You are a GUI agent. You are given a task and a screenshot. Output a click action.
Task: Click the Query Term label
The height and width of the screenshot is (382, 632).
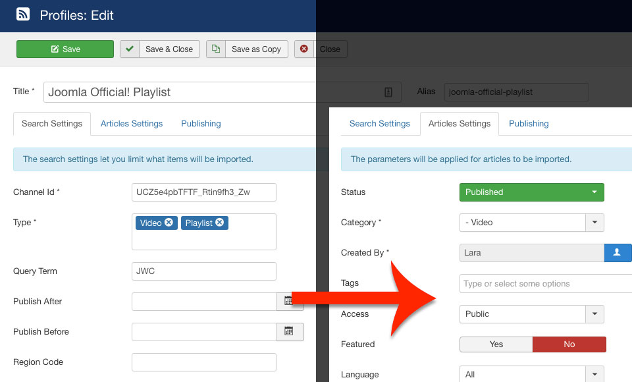click(35, 271)
